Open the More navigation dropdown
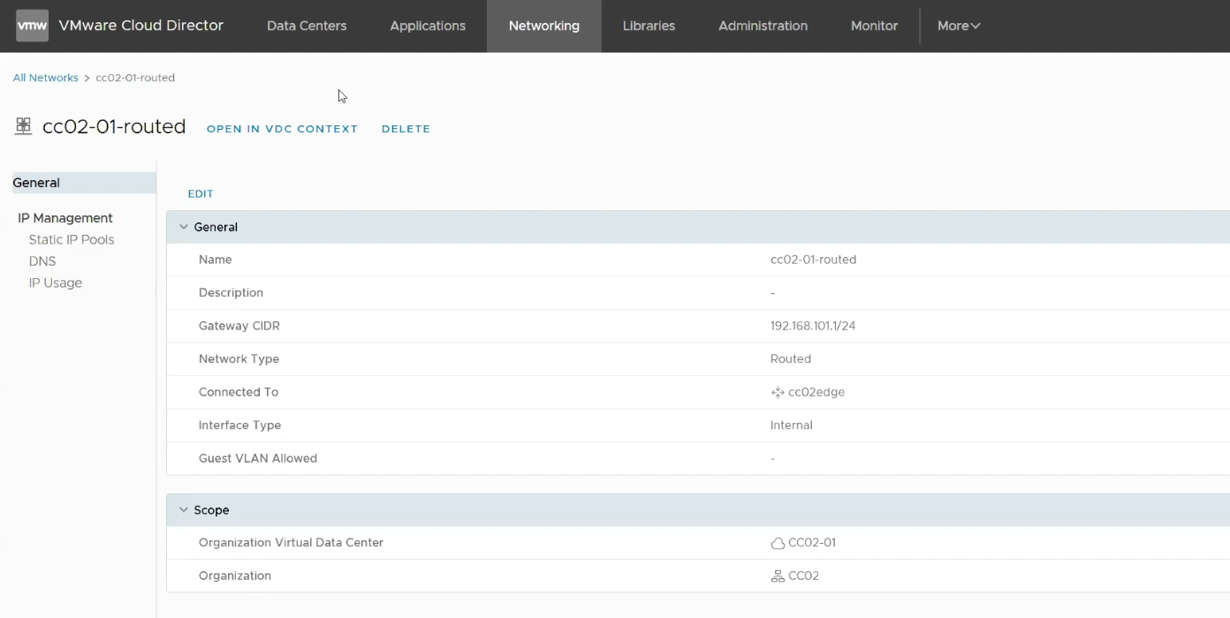1230x618 pixels. click(958, 26)
